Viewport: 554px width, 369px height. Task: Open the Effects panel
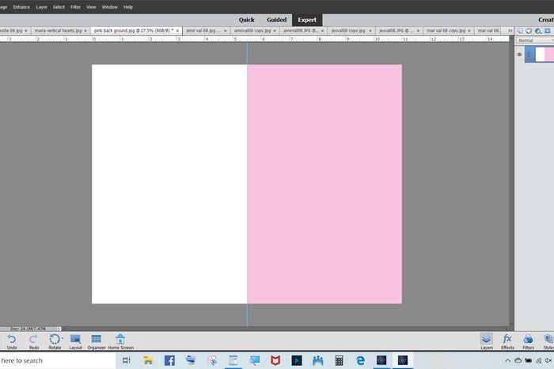coord(507,338)
